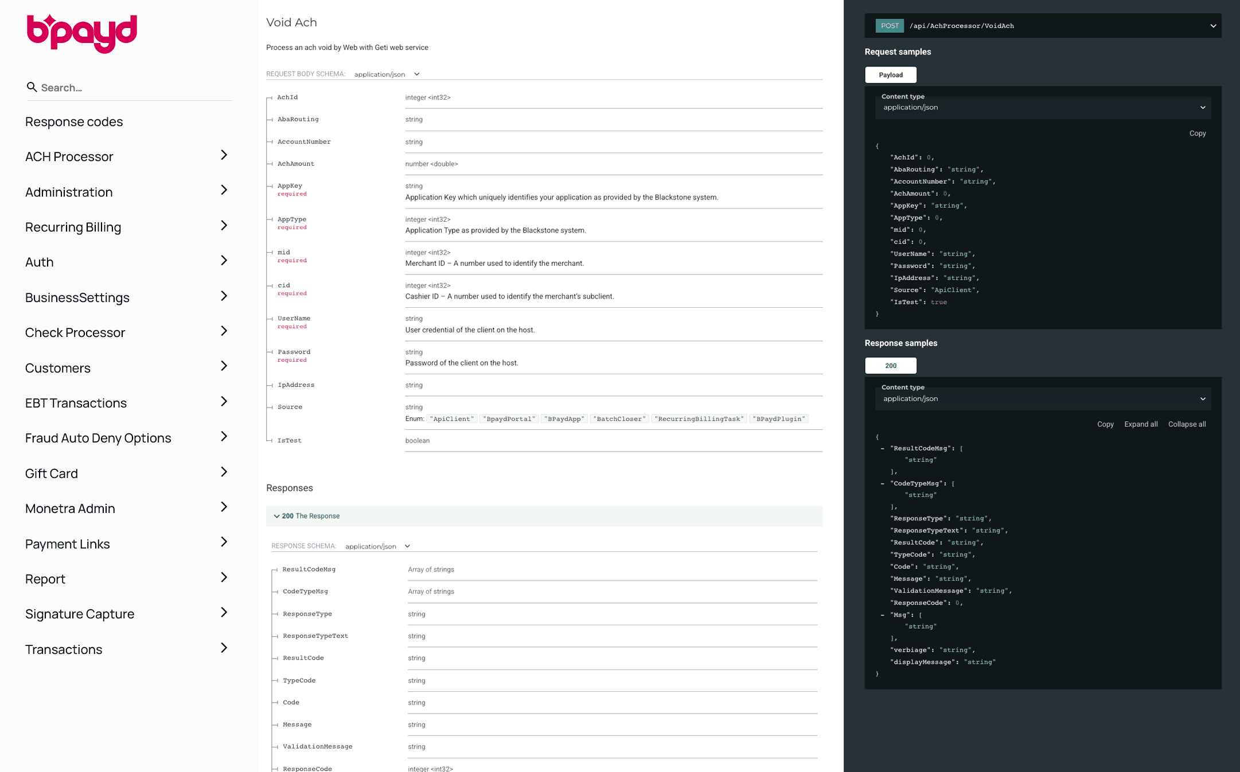
Task: Open response schema application/json dropdown
Action: tap(378, 546)
